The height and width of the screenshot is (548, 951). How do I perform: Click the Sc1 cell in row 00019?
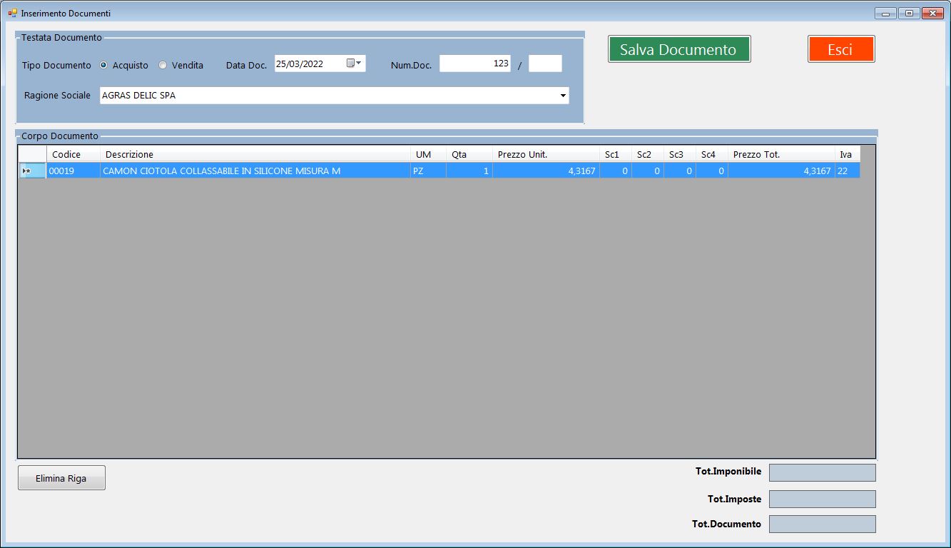coord(616,171)
